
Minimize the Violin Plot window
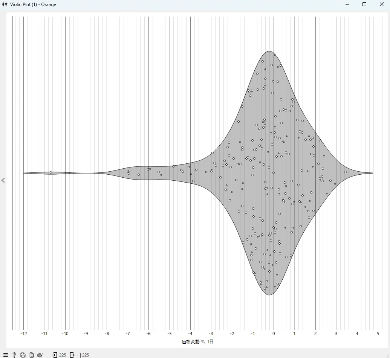347,4
